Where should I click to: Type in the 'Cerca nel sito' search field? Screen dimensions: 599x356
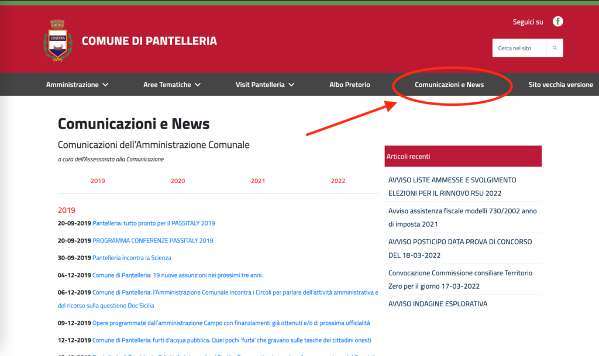[519, 48]
